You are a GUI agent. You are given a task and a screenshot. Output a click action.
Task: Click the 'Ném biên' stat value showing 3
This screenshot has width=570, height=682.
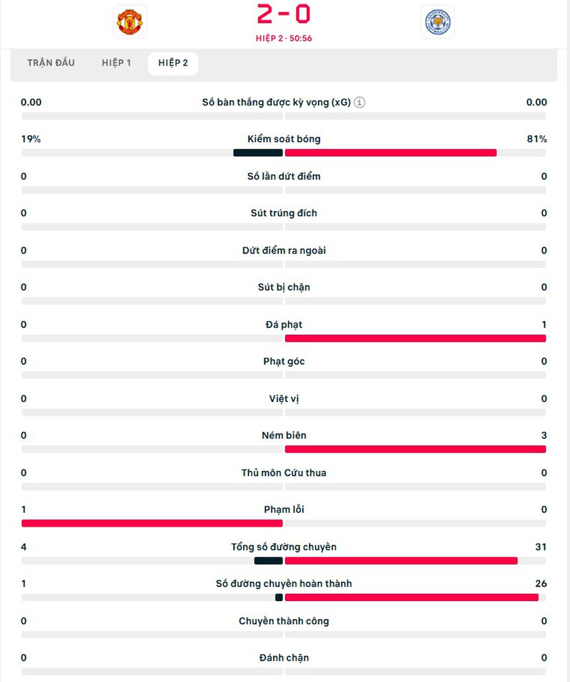click(x=543, y=435)
